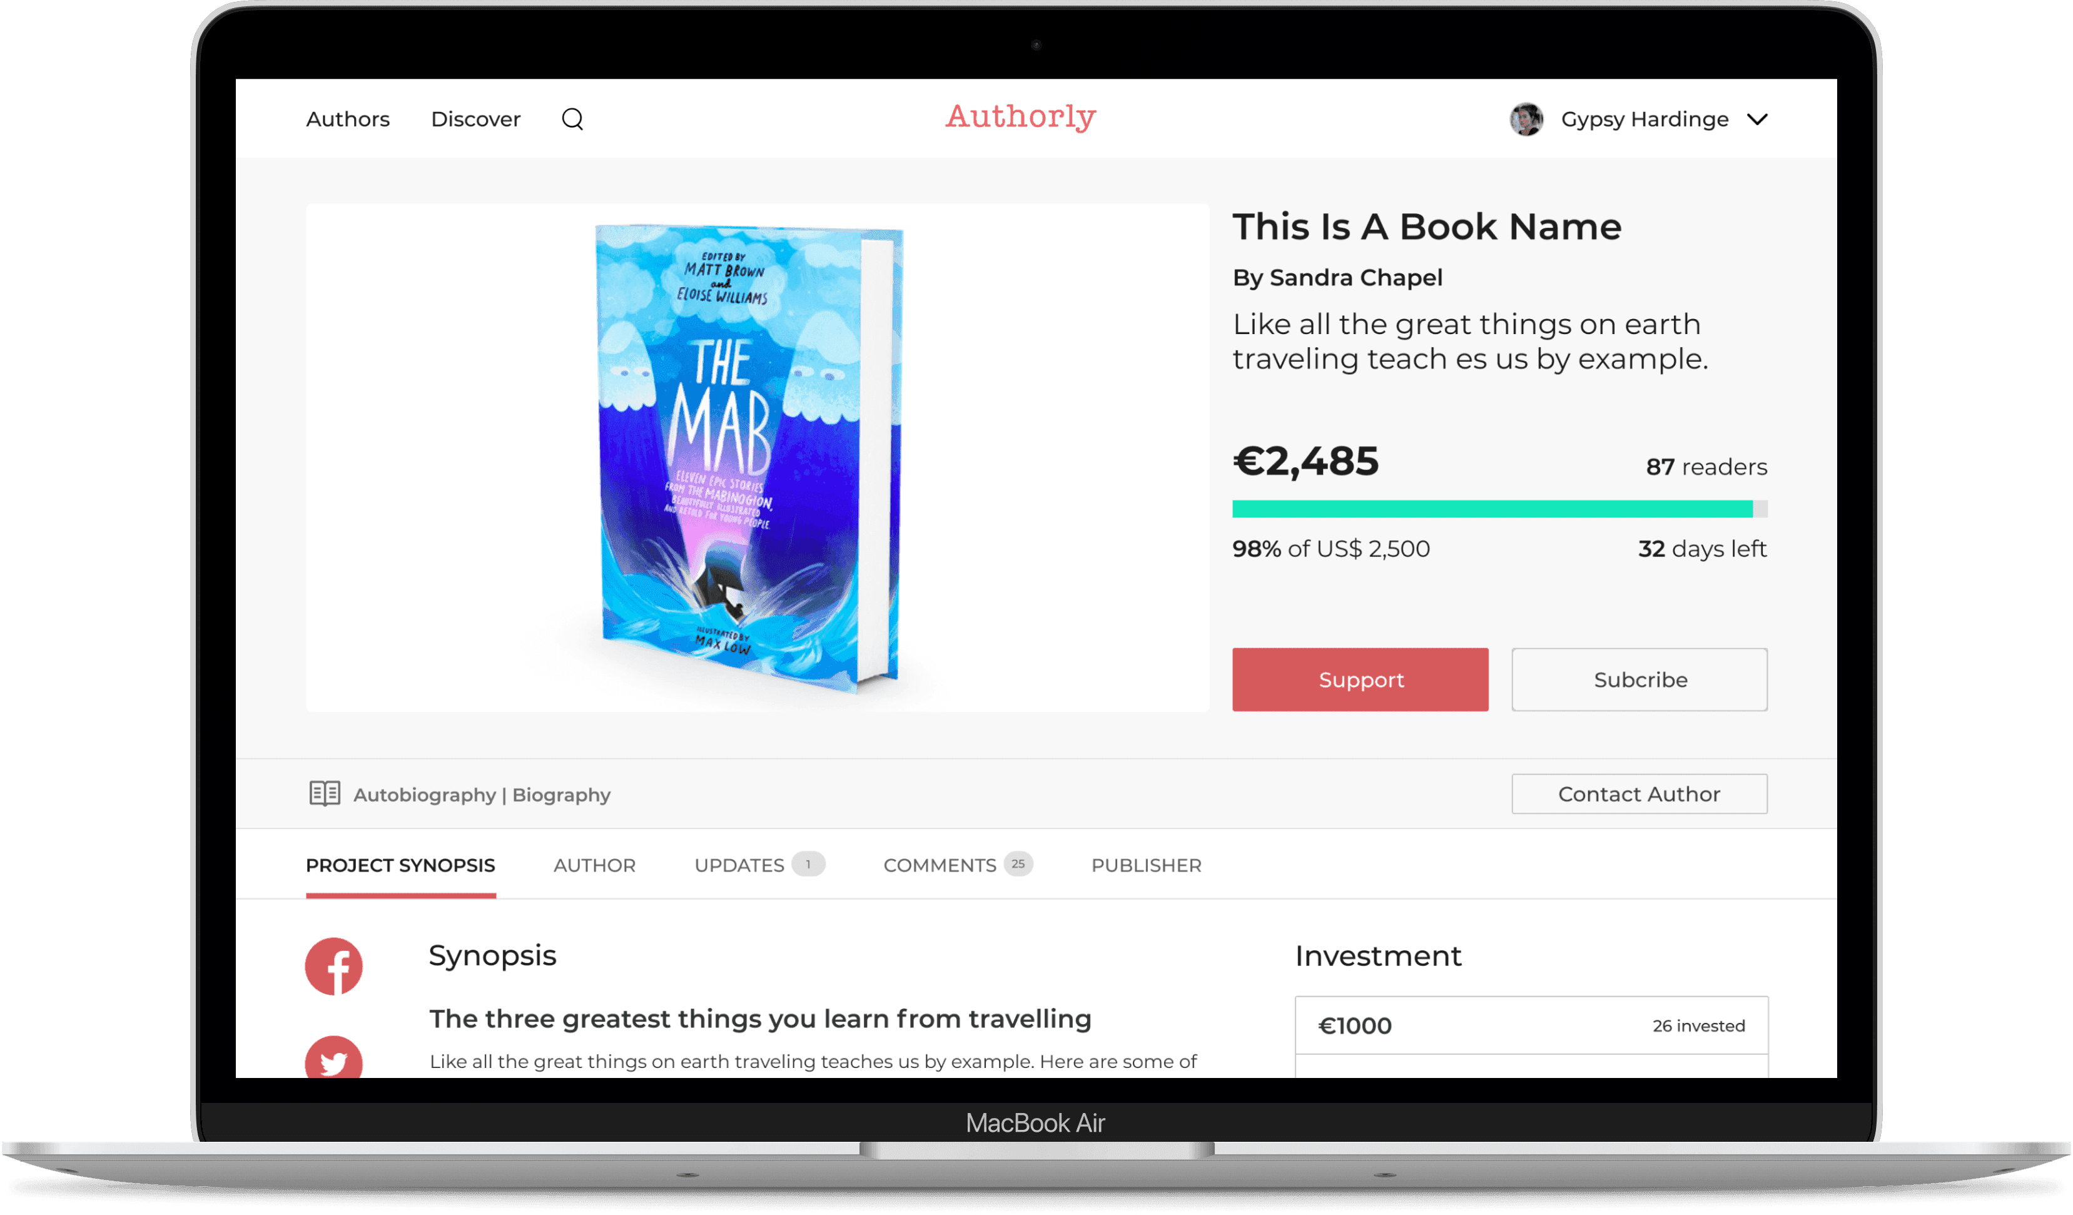Select the Publisher tab

pyautogui.click(x=1147, y=865)
